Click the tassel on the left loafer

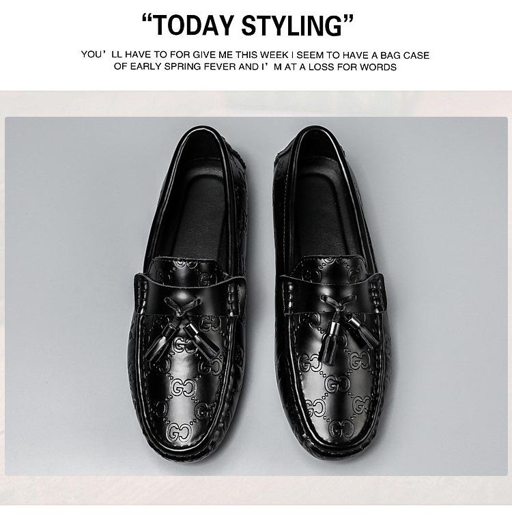pos(182,326)
